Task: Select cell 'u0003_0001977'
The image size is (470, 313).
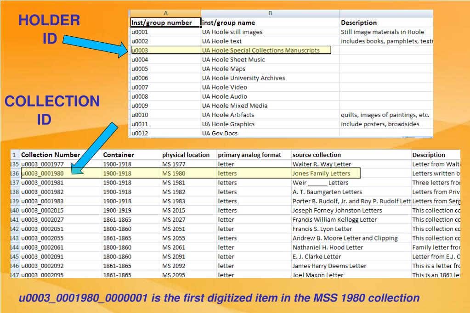Action: (x=61, y=164)
